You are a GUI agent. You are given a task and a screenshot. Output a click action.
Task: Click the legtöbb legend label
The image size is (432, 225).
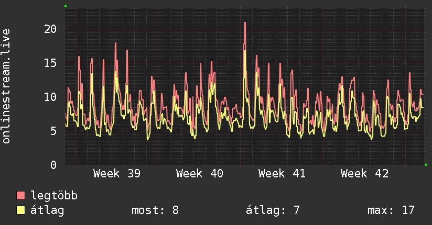coord(54,196)
